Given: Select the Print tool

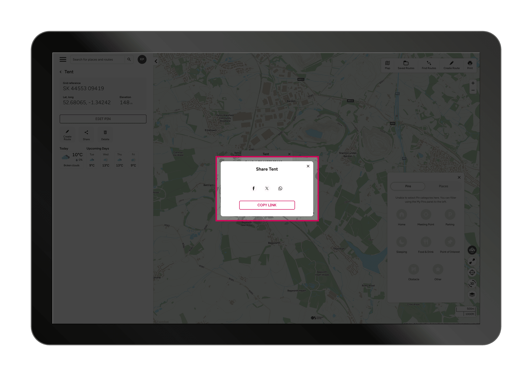Looking at the screenshot, I should point(470,65).
